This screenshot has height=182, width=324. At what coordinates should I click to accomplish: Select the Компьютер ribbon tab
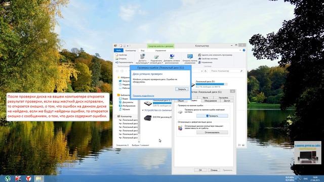pyautogui.click(x=131, y=51)
